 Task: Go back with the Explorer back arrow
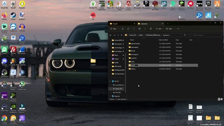click(111, 35)
